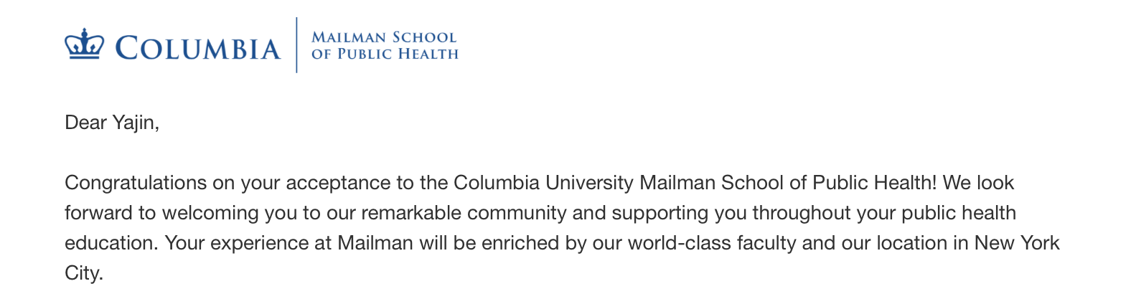Screen dimensions: 1131x304
Task: Click "Columbia University" in the paragraph
Action: (544, 183)
